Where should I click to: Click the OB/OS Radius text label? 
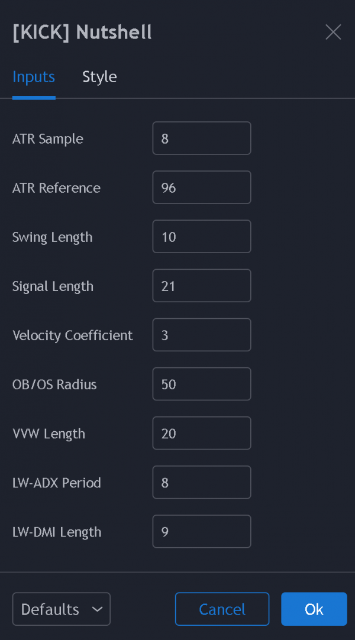click(54, 384)
